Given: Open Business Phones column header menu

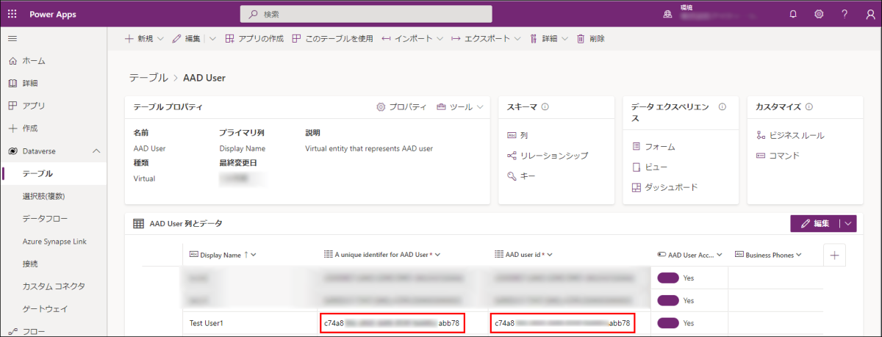Looking at the screenshot, I should 768,255.
